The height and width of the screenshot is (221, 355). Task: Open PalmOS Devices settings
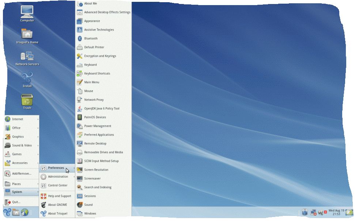coord(103,117)
